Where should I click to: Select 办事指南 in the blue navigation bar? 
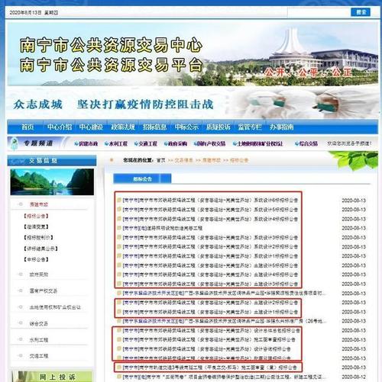point(282,127)
